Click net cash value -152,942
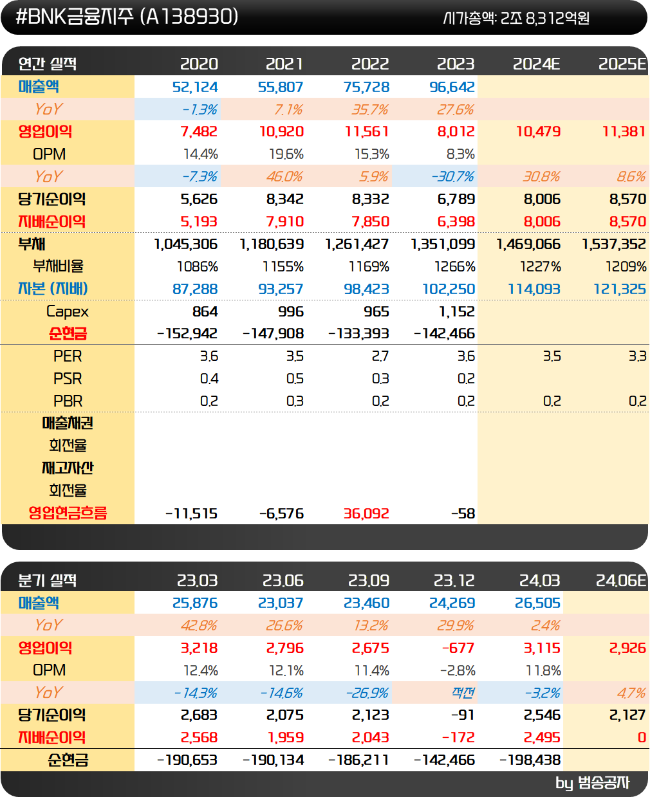Viewport: 650px width, 797px height. click(187, 333)
